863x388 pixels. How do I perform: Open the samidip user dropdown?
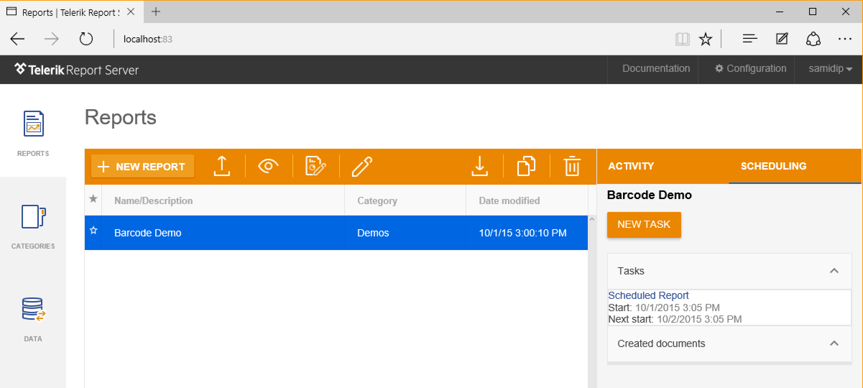click(830, 69)
